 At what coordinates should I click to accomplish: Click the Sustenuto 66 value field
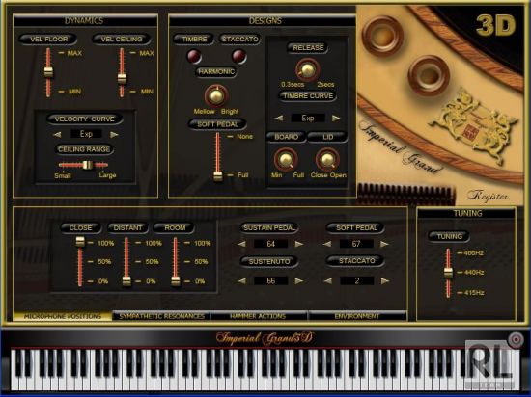pyautogui.click(x=270, y=280)
